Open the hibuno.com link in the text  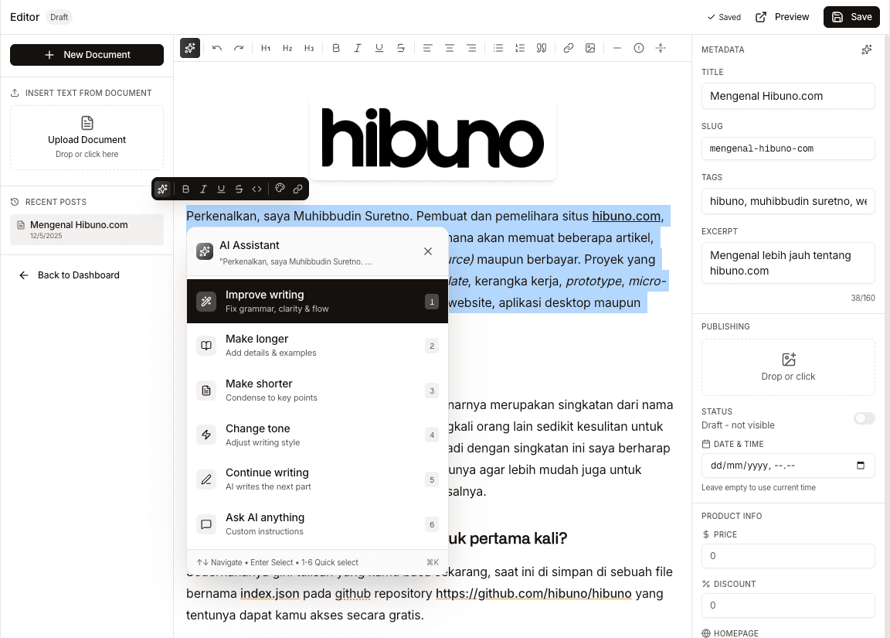pyautogui.click(x=626, y=216)
